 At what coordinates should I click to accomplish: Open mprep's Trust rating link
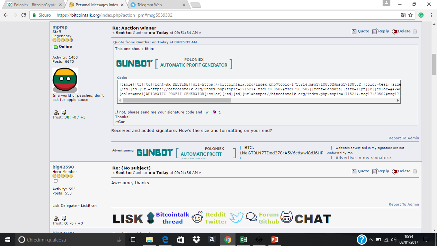[x=57, y=117]
